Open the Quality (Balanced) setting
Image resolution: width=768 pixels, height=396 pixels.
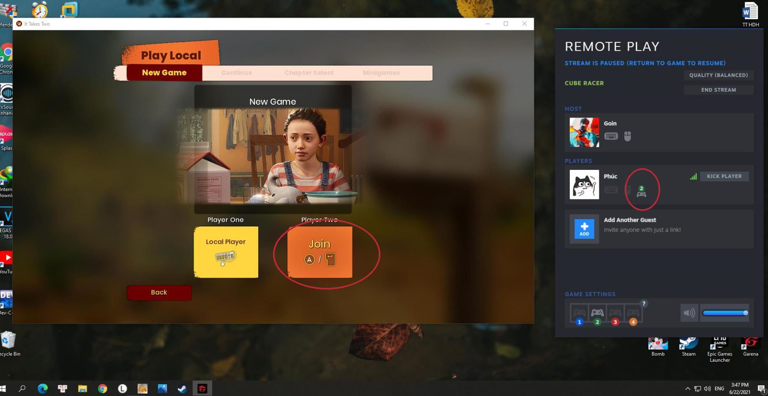718,75
